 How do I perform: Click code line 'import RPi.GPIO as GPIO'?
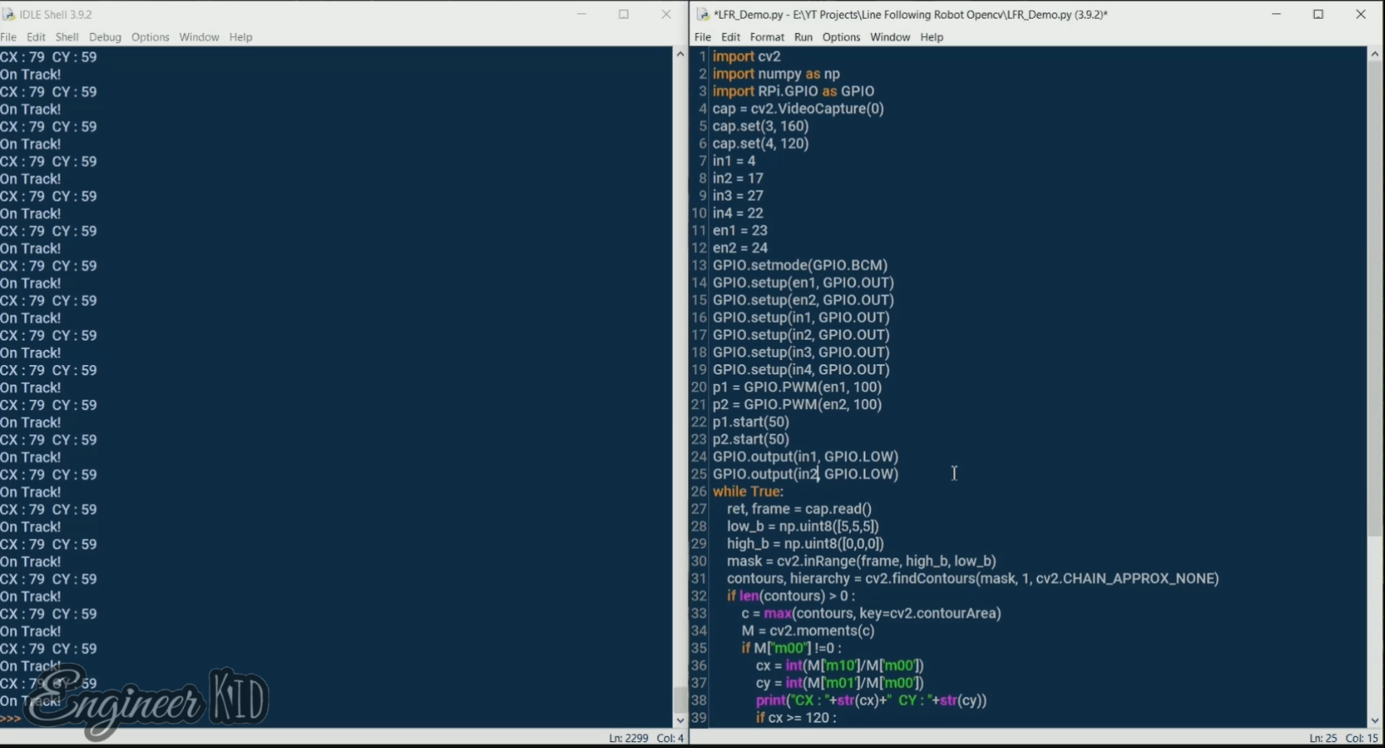point(793,91)
